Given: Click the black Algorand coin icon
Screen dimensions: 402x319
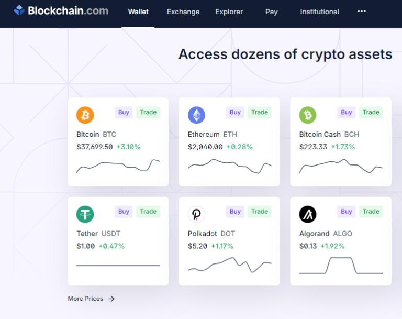Looking at the screenshot, I should click(308, 214).
